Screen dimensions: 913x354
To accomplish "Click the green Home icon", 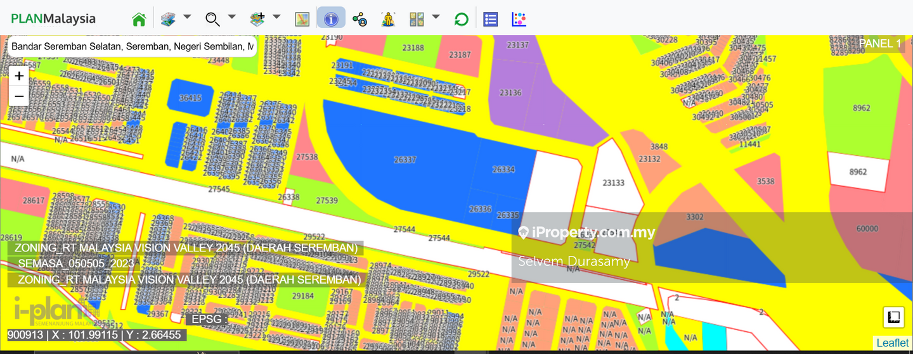I will click(139, 19).
